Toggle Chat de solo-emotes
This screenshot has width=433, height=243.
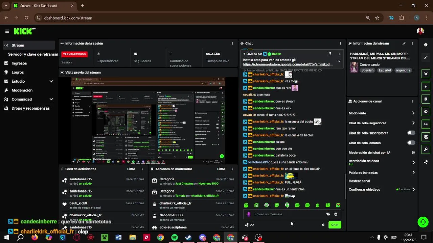pyautogui.click(x=411, y=143)
